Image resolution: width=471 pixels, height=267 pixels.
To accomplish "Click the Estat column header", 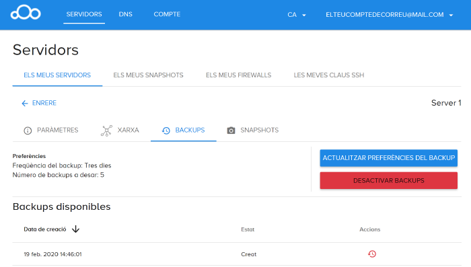I will pos(248,229).
